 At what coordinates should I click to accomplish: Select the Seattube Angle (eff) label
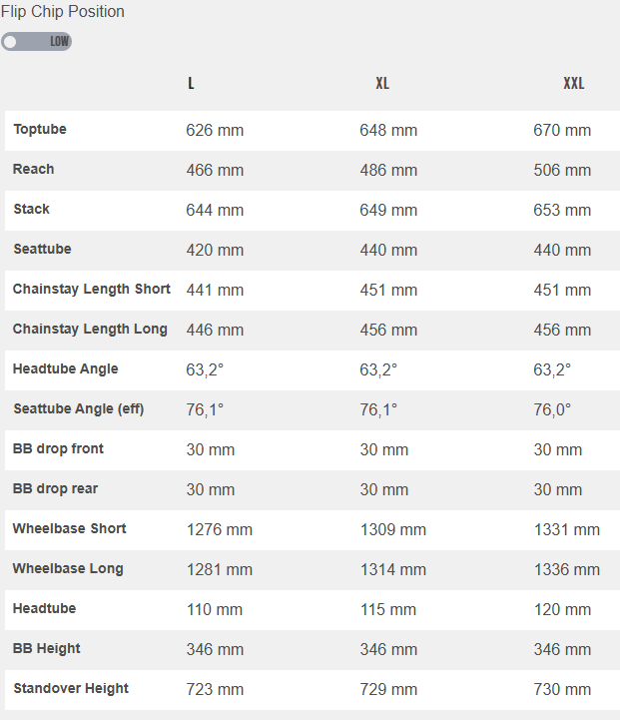pyautogui.click(x=79, y=408)
